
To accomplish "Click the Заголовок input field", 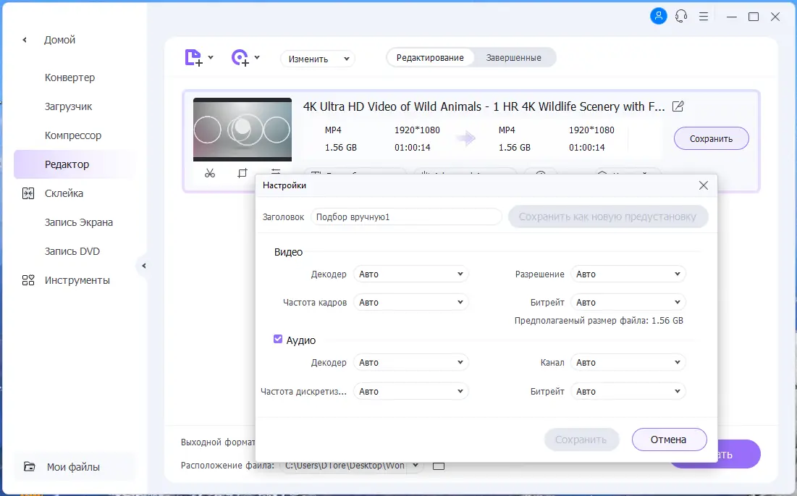I will (406, 217).
